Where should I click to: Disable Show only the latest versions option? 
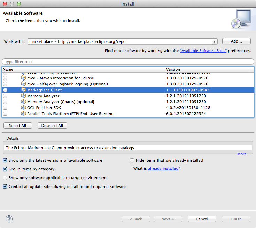point(5,160)
